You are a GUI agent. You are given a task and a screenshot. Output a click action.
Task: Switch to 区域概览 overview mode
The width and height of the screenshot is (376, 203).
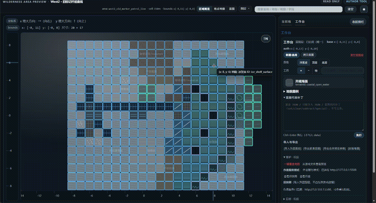point(204,9)
